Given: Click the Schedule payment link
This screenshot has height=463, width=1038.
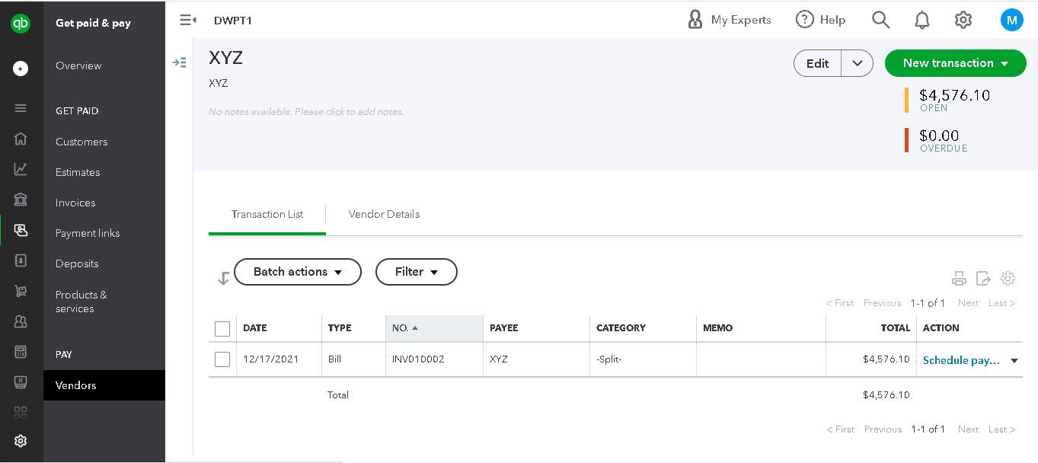Looking at the screenshot, I should coord(960,360).
